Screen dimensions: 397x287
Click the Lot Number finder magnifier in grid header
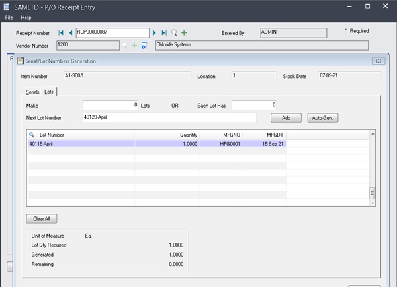32,135
